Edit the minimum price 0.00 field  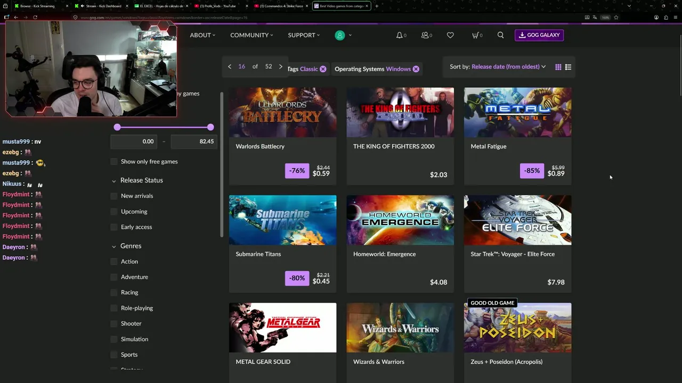[x=133, y=141]
